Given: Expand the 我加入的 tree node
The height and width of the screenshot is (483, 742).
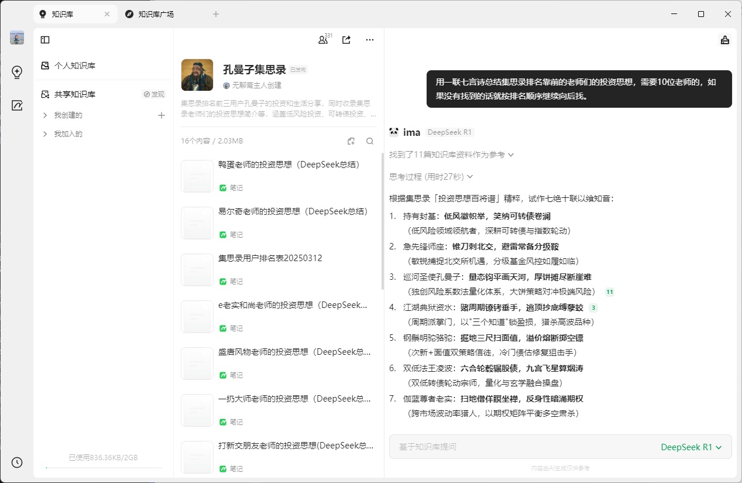Looking at the screenshot, I should click(45, 134).
